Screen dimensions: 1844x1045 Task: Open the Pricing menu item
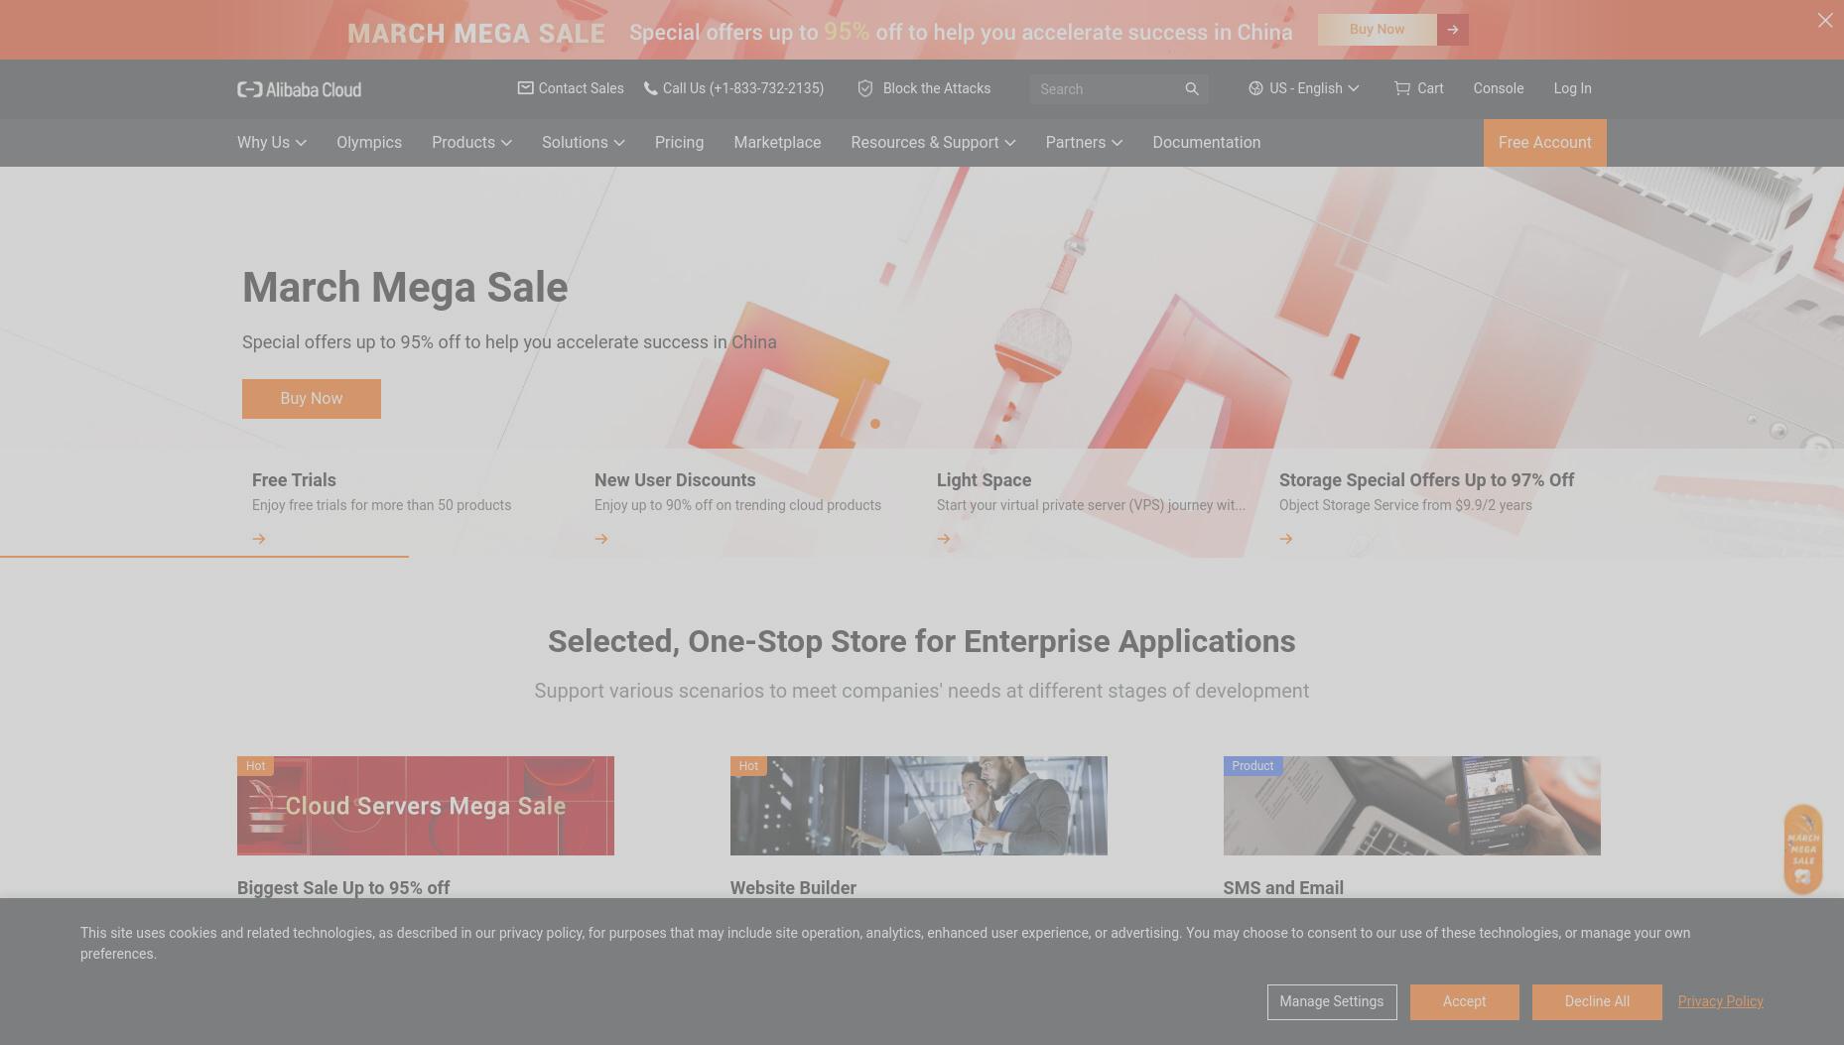pos(679,143)
